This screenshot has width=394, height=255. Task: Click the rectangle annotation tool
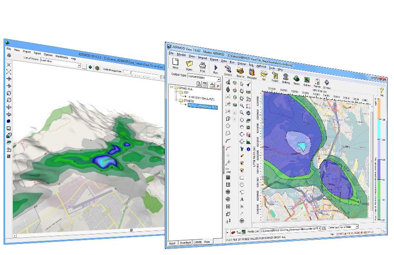242,178
